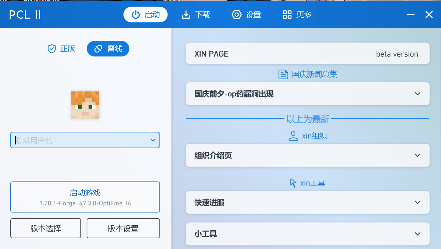This screenshot has width=441, height=249.
Task: Open the 快速进服 section
Action: tap(307, 202)
